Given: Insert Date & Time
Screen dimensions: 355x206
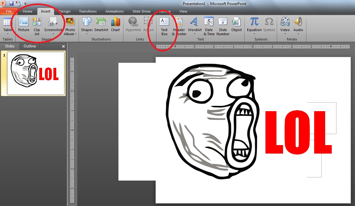Looking at the screenshot, I should coord(209,26).
